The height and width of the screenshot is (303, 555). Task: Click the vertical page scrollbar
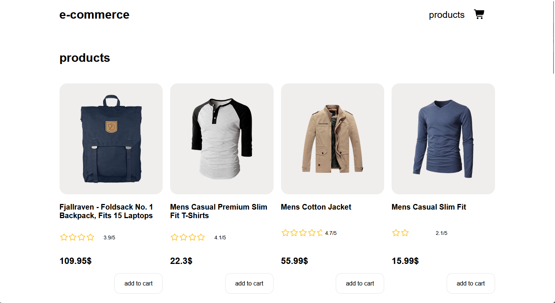click(x=554, y=37)
